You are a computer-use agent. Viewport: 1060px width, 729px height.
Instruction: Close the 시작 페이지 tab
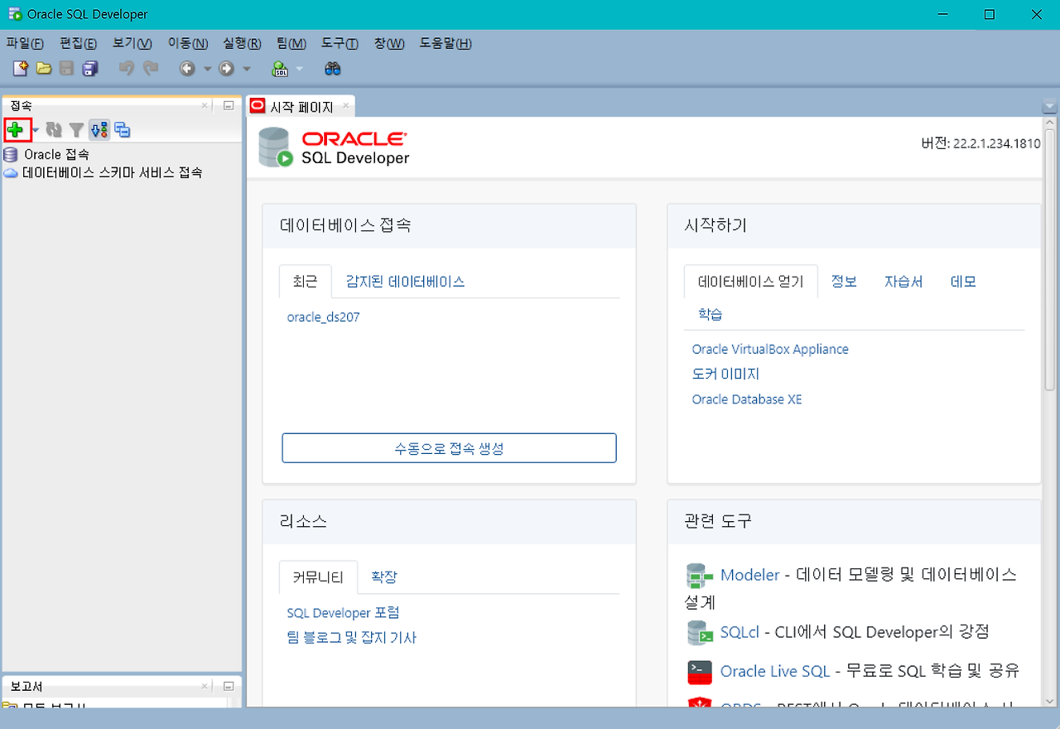[x=346, y=106]
